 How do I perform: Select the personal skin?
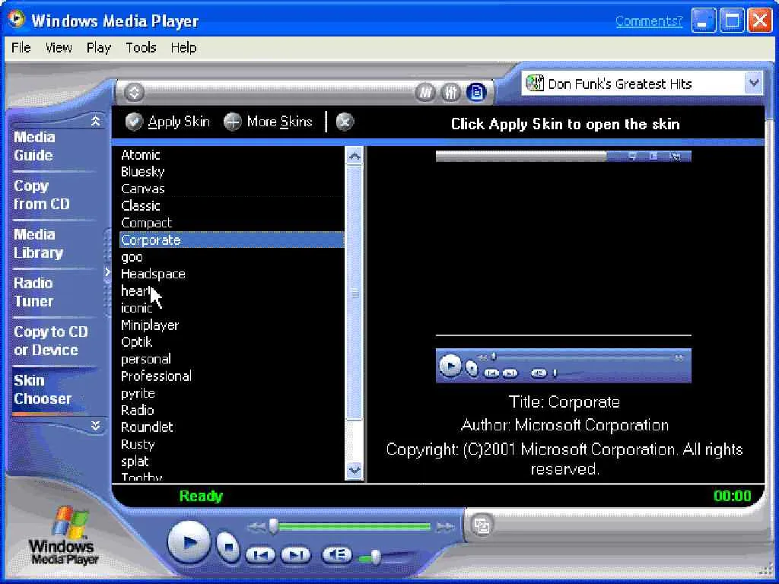coord(231,359)
